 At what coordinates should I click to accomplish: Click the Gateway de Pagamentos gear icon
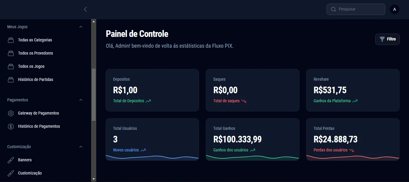[x=11, y=113]
